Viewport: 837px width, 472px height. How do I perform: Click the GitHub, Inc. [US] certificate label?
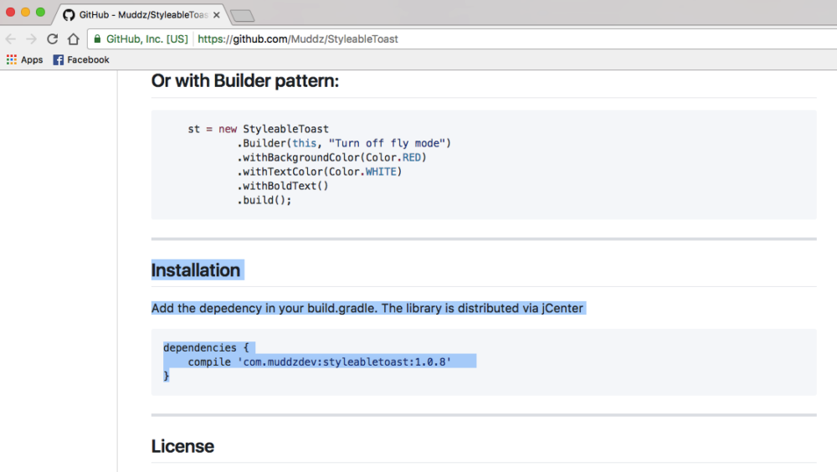[x=146, y=39]
